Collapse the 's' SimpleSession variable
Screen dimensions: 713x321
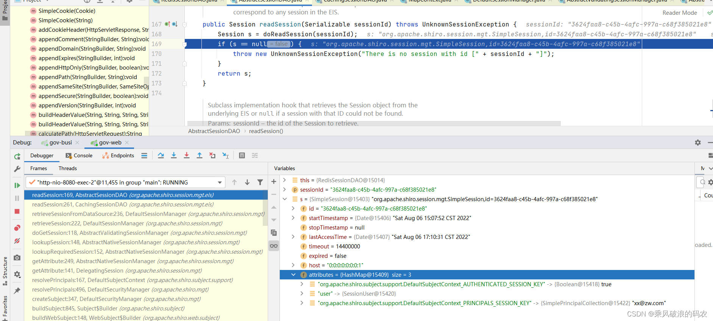[284, 199]
